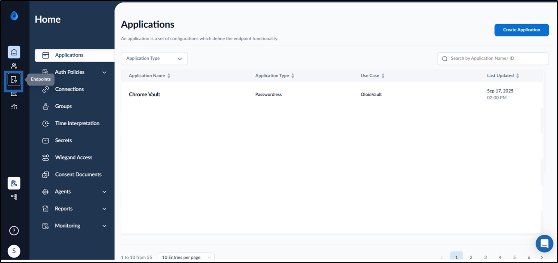Go to page 3 of results

[x=485, y=257]
